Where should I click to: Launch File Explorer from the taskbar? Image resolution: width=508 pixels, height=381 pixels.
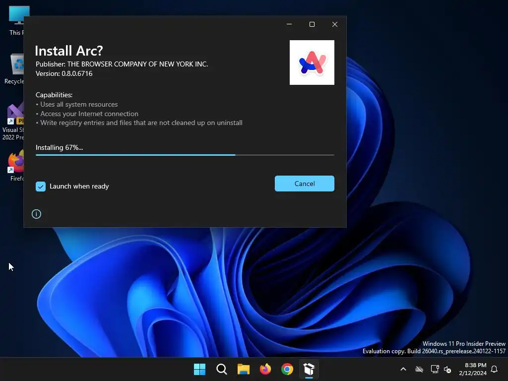coord(243,369)
